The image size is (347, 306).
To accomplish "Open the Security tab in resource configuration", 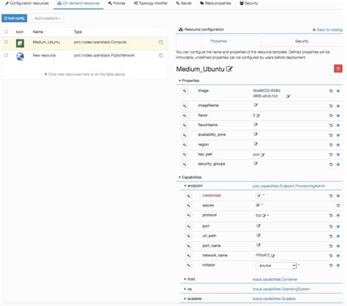I will [x=302, y=41].
